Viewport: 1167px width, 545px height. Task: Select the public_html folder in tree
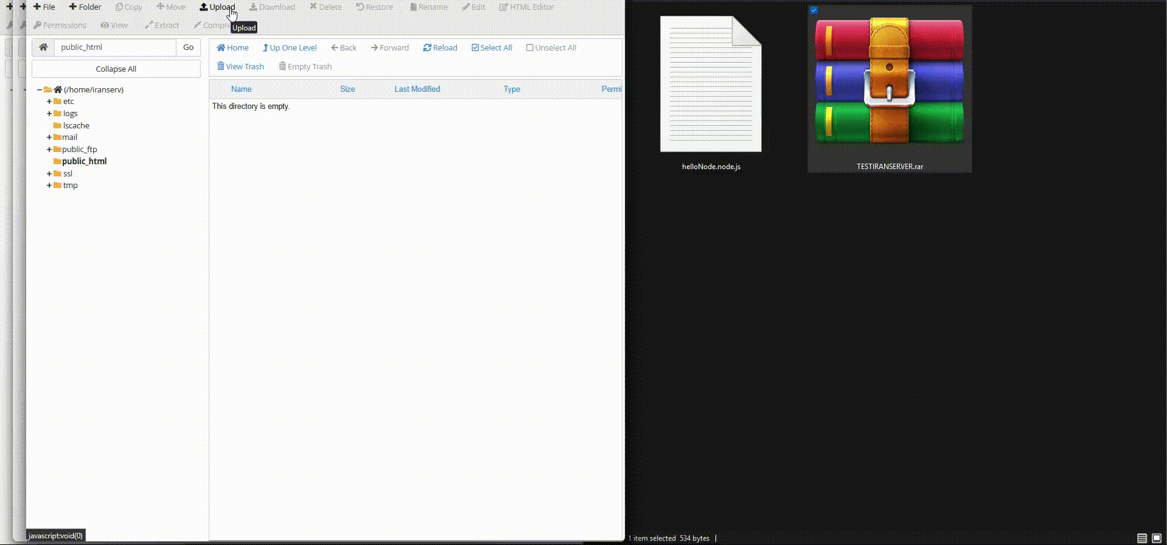[x=84, y=162]
